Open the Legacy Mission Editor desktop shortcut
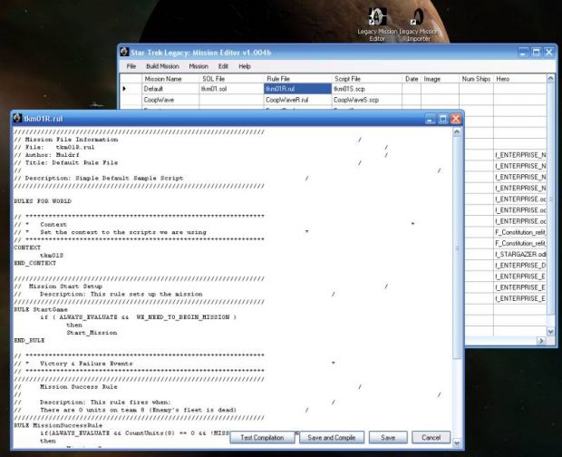Image resolution: width=562 pixels, height=457 pixels. click(x=377, y=24)
